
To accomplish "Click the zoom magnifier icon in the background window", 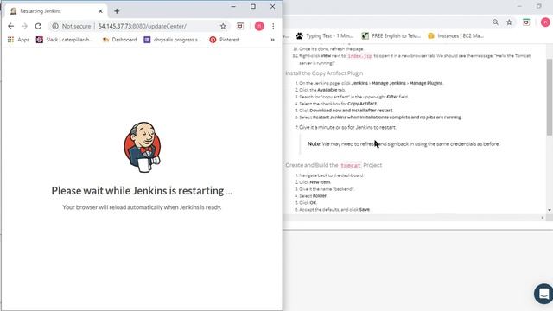I will (495, 22).
